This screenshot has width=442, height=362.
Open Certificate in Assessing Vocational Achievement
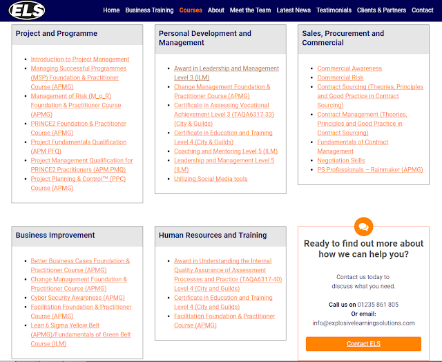224,114
